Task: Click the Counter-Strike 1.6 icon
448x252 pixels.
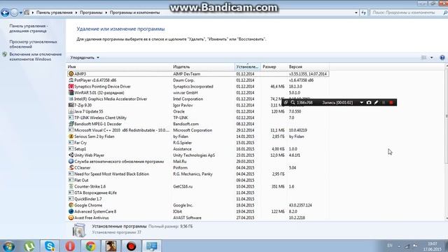Action: tap(71, 186)
